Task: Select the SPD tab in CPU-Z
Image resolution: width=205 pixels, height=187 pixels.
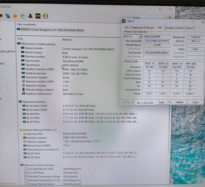Action: [160, 28]
